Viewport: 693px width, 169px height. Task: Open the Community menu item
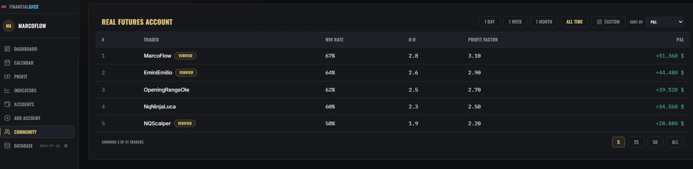(x=37, y=132)
